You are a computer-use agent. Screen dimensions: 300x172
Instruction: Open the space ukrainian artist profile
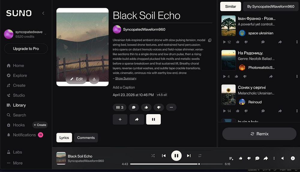click(x=261, y=33)
